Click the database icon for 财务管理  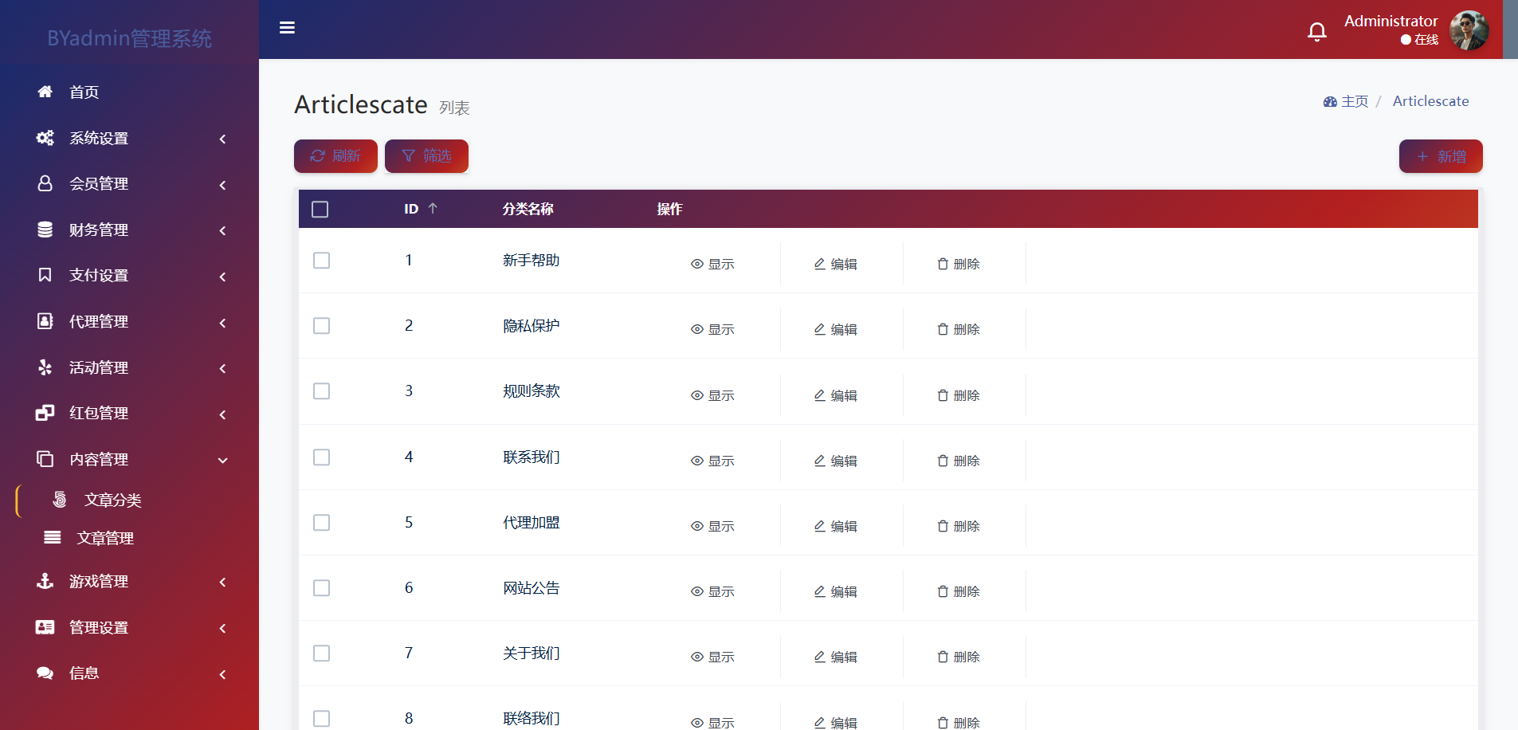point(45,230)
